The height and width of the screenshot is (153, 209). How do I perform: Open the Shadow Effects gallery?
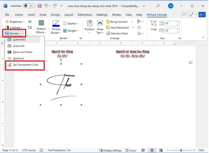(41, 27)
